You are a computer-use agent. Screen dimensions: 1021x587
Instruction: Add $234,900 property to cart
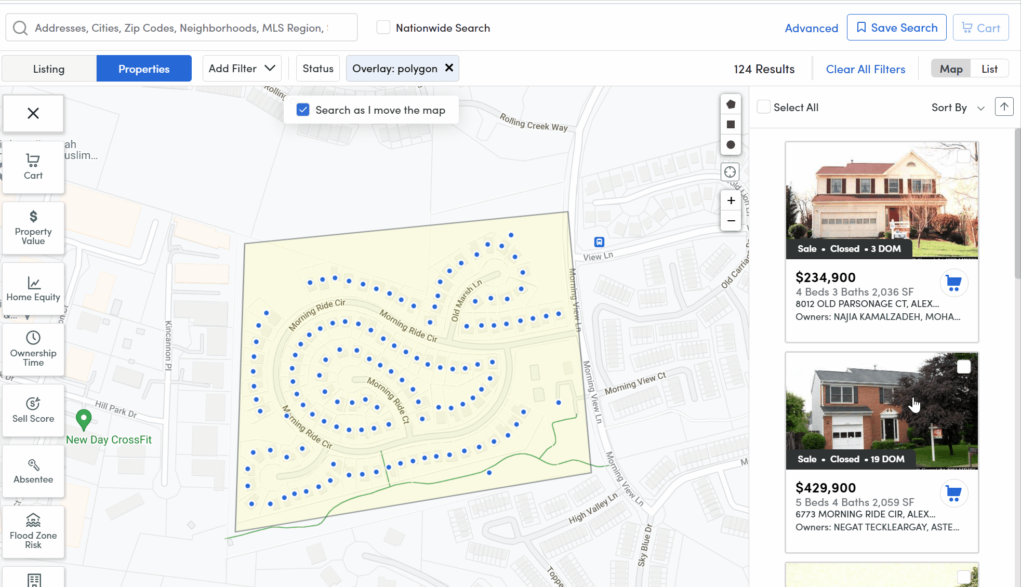tap(954, 283)
